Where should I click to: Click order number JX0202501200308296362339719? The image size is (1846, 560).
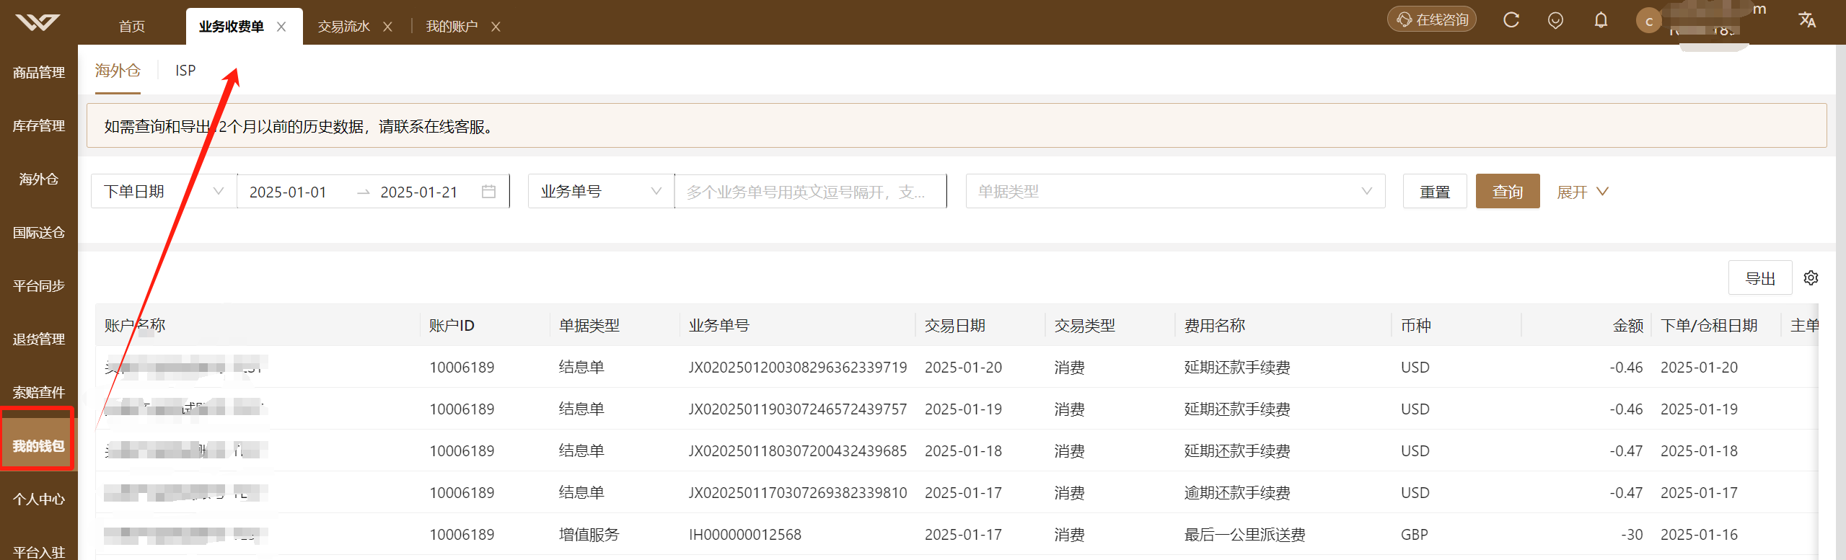pyautogui.click(x=798, y=368)
